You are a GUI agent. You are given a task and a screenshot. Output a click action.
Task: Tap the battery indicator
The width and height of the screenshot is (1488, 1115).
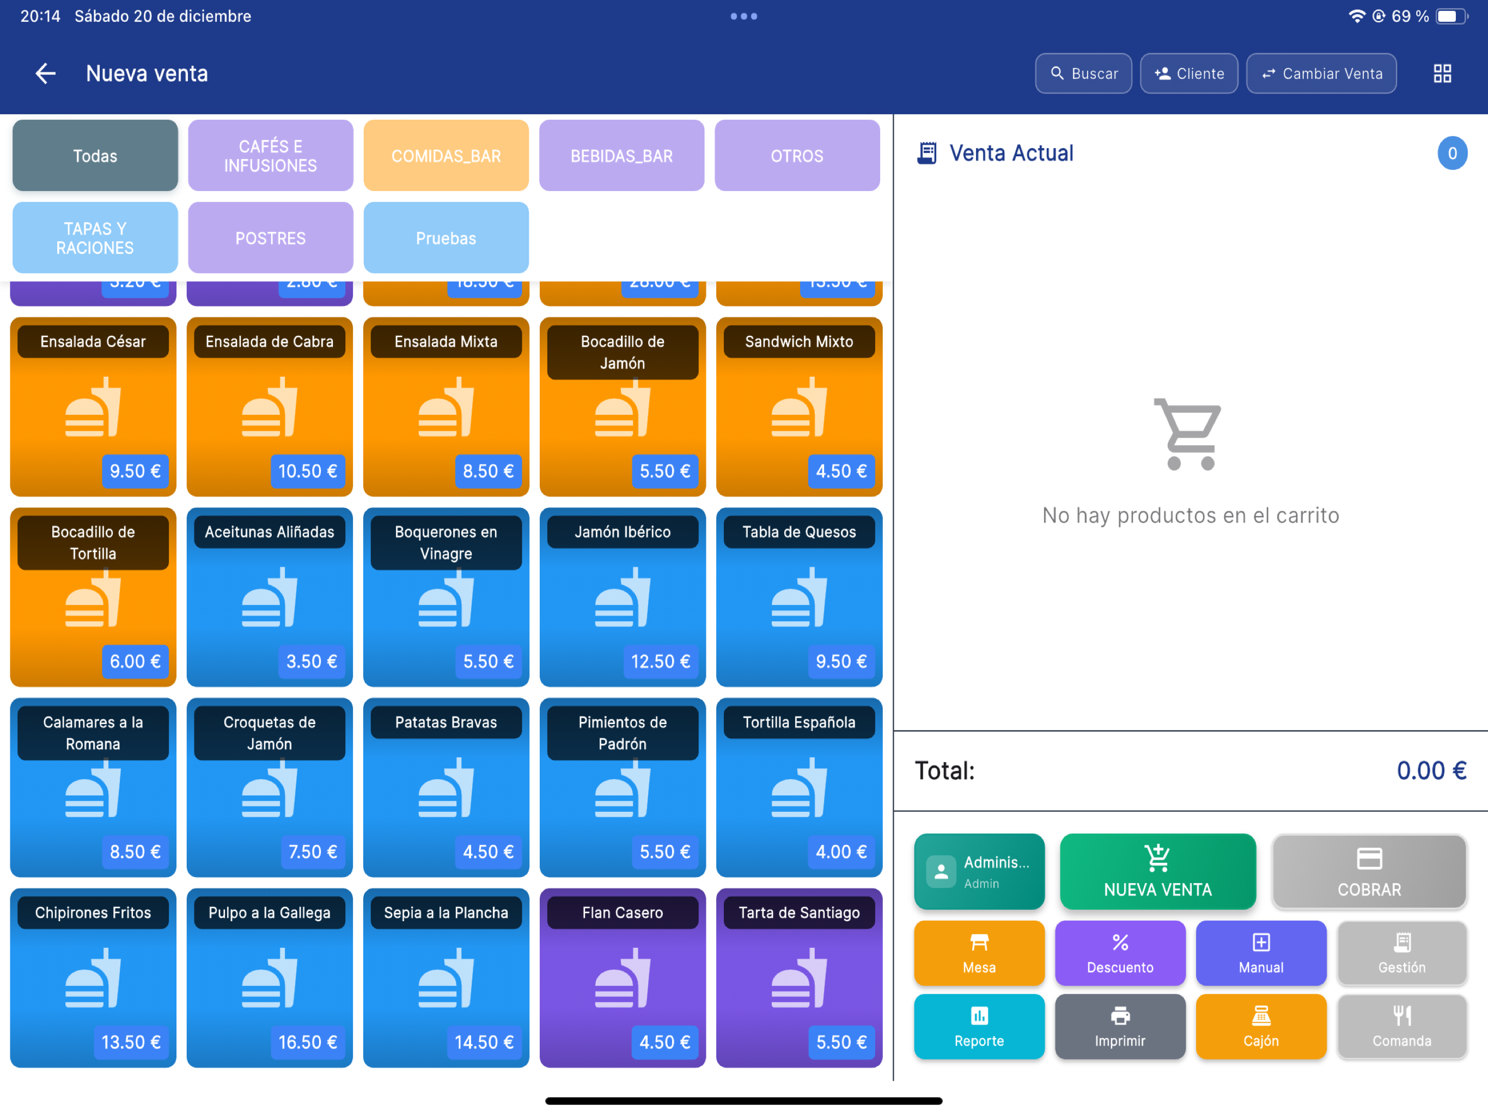[1452, 16]
